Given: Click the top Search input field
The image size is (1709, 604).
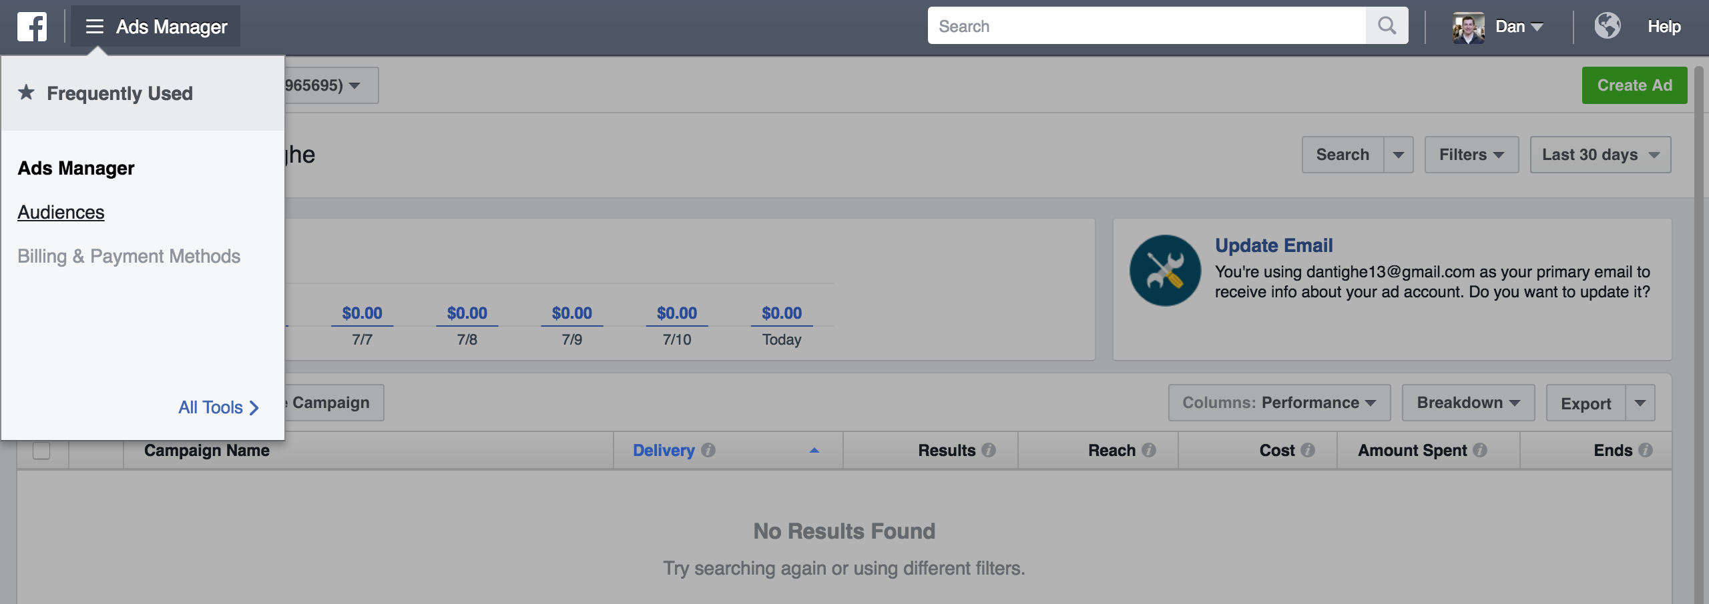Looking at the screenshot, I should [x=1146, y=26].
